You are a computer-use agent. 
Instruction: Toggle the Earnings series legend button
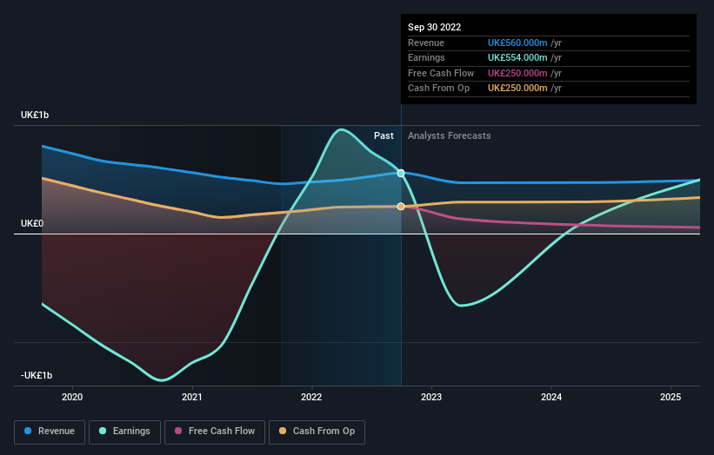[x=124, y=432]
